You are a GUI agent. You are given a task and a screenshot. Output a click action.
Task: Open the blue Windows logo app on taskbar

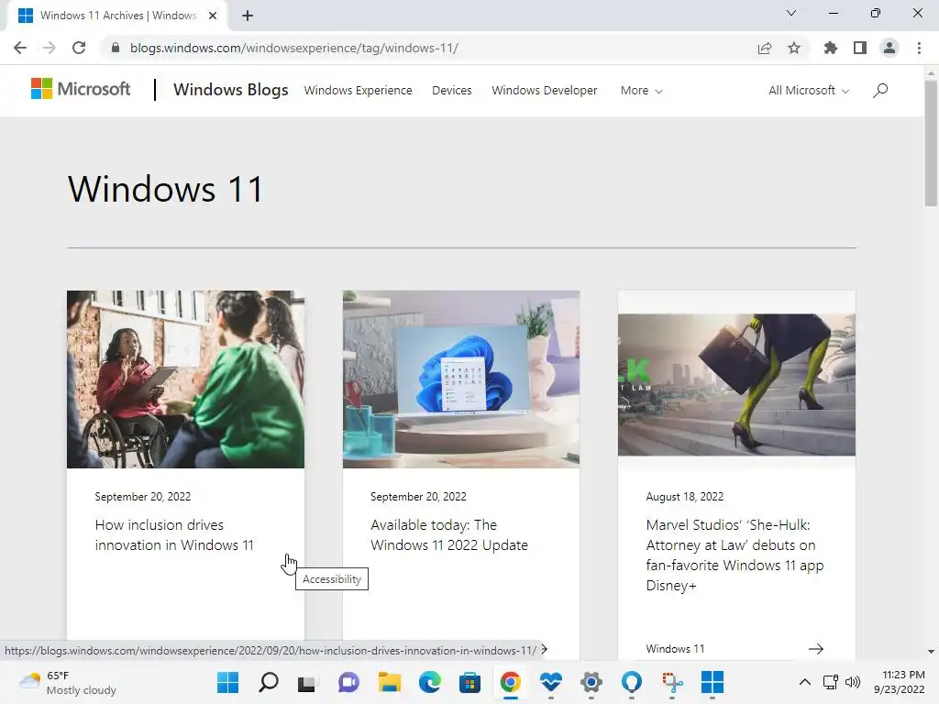[x=712, y=682]
